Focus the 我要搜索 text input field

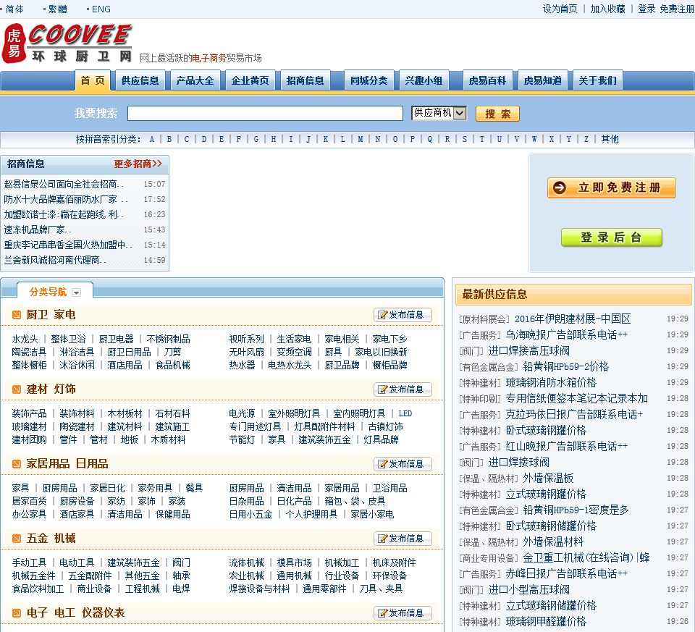265,113
